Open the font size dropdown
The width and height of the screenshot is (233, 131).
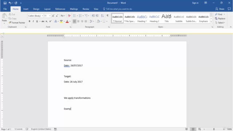point(50,16)
